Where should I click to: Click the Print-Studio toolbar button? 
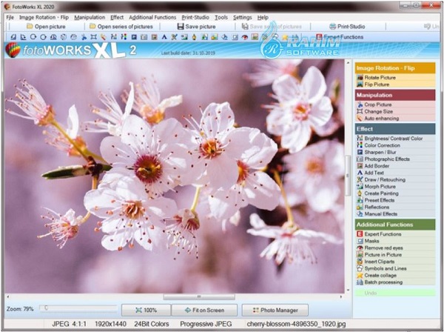click(x=348, y=27)
